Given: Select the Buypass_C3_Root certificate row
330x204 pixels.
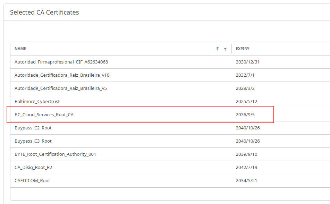Looking at the screenshot, I should point(170,141).
